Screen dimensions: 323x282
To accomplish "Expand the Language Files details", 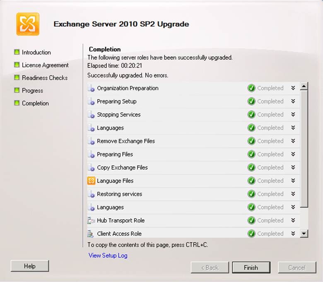I will (x=293, y=180).
